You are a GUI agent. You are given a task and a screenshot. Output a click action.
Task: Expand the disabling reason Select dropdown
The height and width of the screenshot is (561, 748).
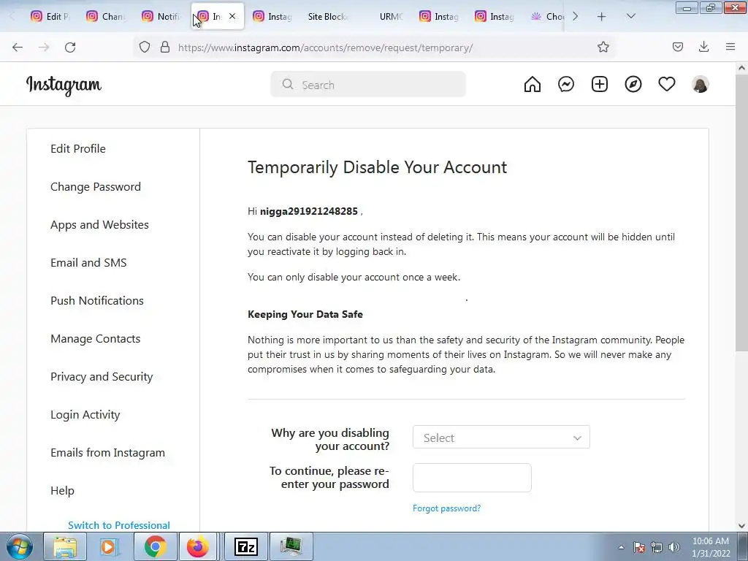pos(501,438)
